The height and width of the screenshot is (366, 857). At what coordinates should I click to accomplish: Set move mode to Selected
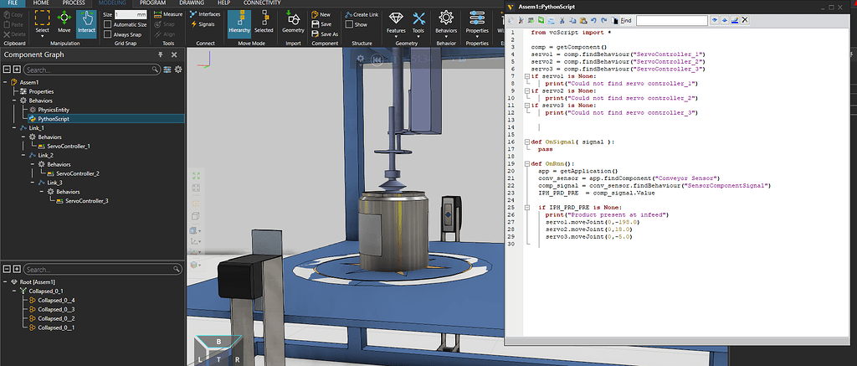(264, 21)
